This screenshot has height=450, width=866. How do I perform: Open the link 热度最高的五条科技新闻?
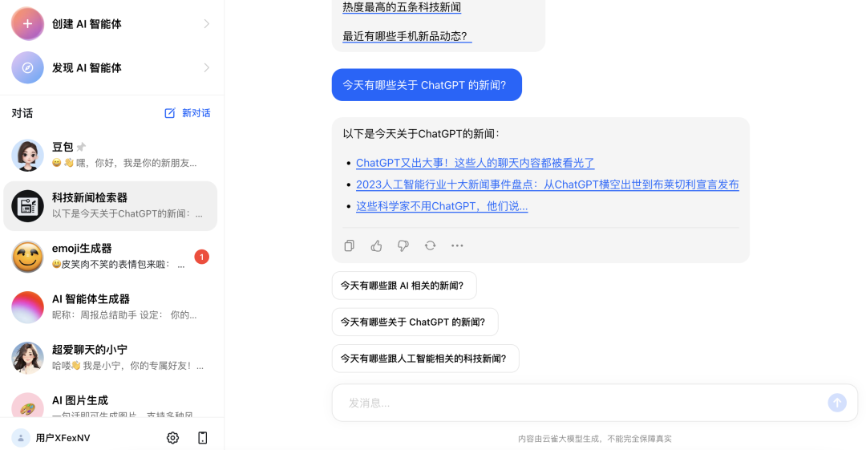pos(402,7)
